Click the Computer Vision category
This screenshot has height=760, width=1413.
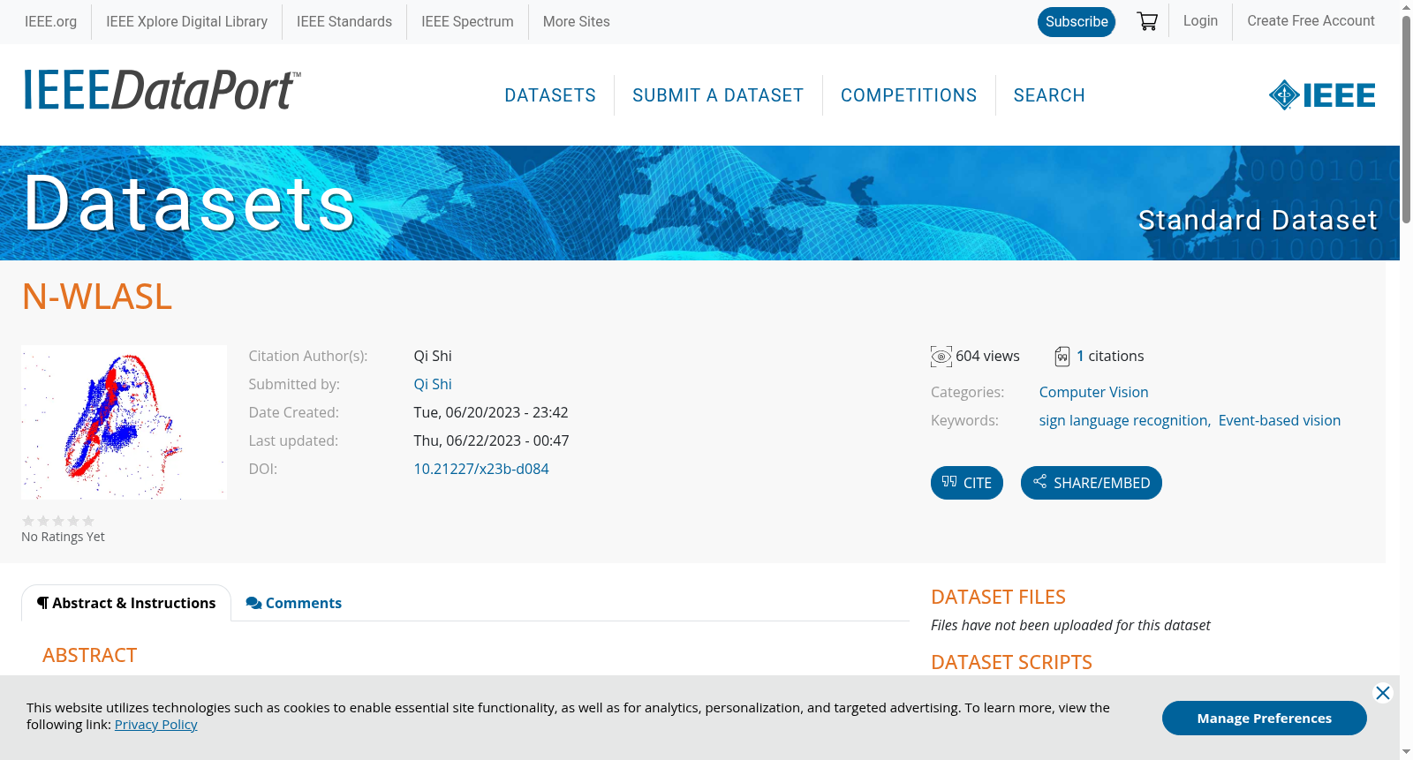click(x=1093, y=392)
